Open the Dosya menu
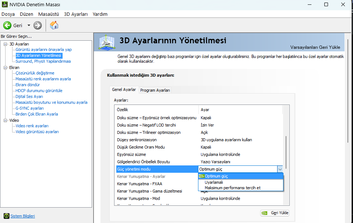The width and height of the screenshot is (353, 223). coord(8,14)
